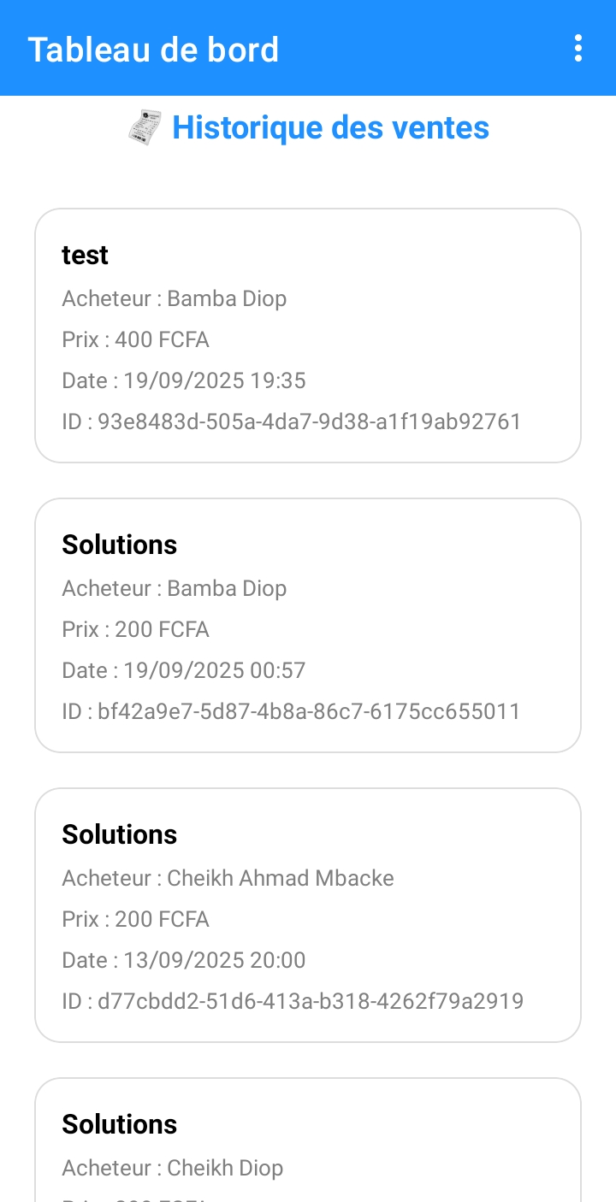Click the date 19/09/2025 00:57
Viewport: 616px width, 1202px height.
pyautogui.click(x=184, y=670)
